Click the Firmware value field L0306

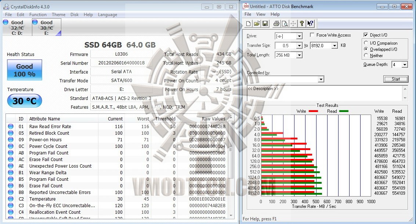121,54
